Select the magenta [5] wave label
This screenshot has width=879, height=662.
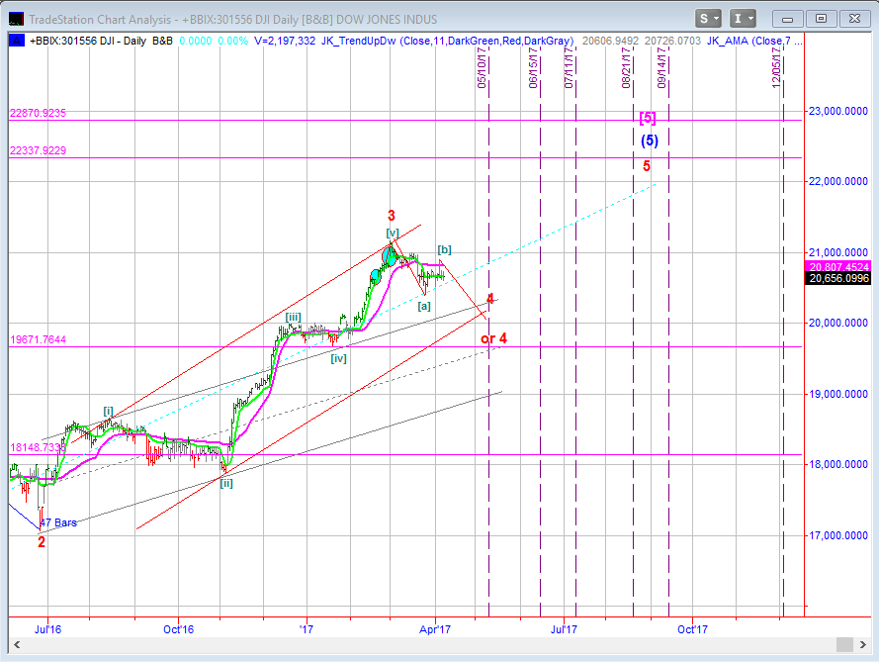pos(648,117)
